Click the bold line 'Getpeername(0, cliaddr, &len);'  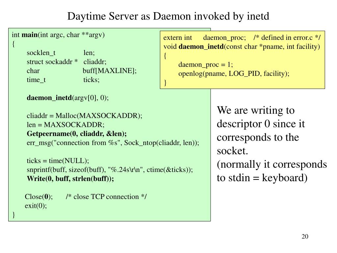(x=77, y=134)
